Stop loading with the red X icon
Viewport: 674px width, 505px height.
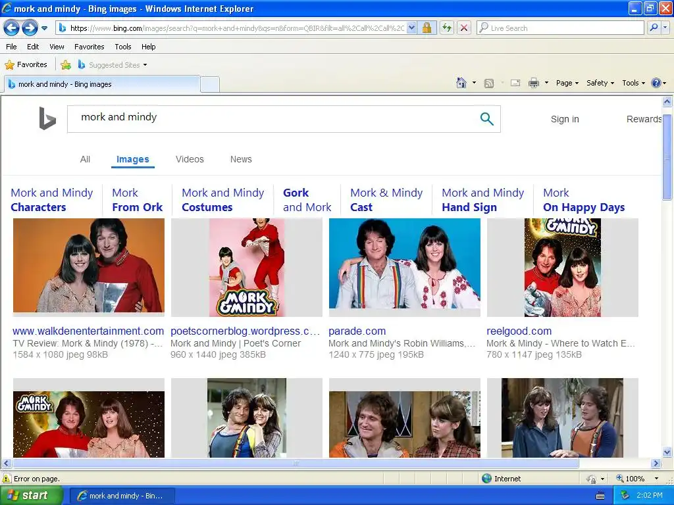(x=464, y=28)
